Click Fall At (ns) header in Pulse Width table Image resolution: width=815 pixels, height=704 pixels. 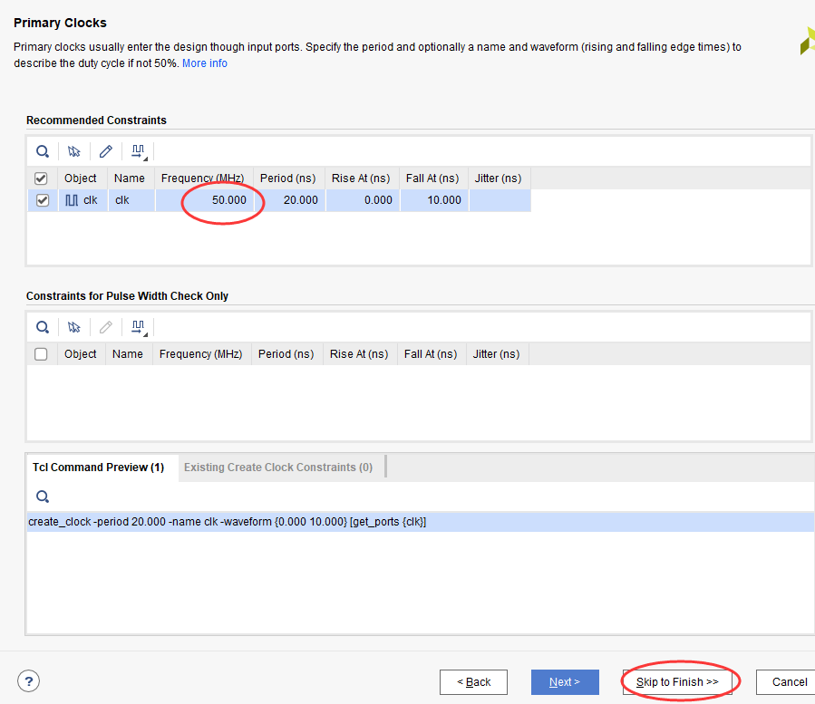click(432, 354)
